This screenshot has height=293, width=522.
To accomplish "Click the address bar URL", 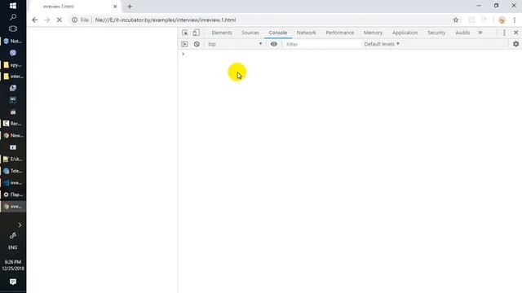I will (166, 20).
